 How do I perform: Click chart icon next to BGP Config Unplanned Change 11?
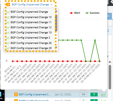coord(8,22)
